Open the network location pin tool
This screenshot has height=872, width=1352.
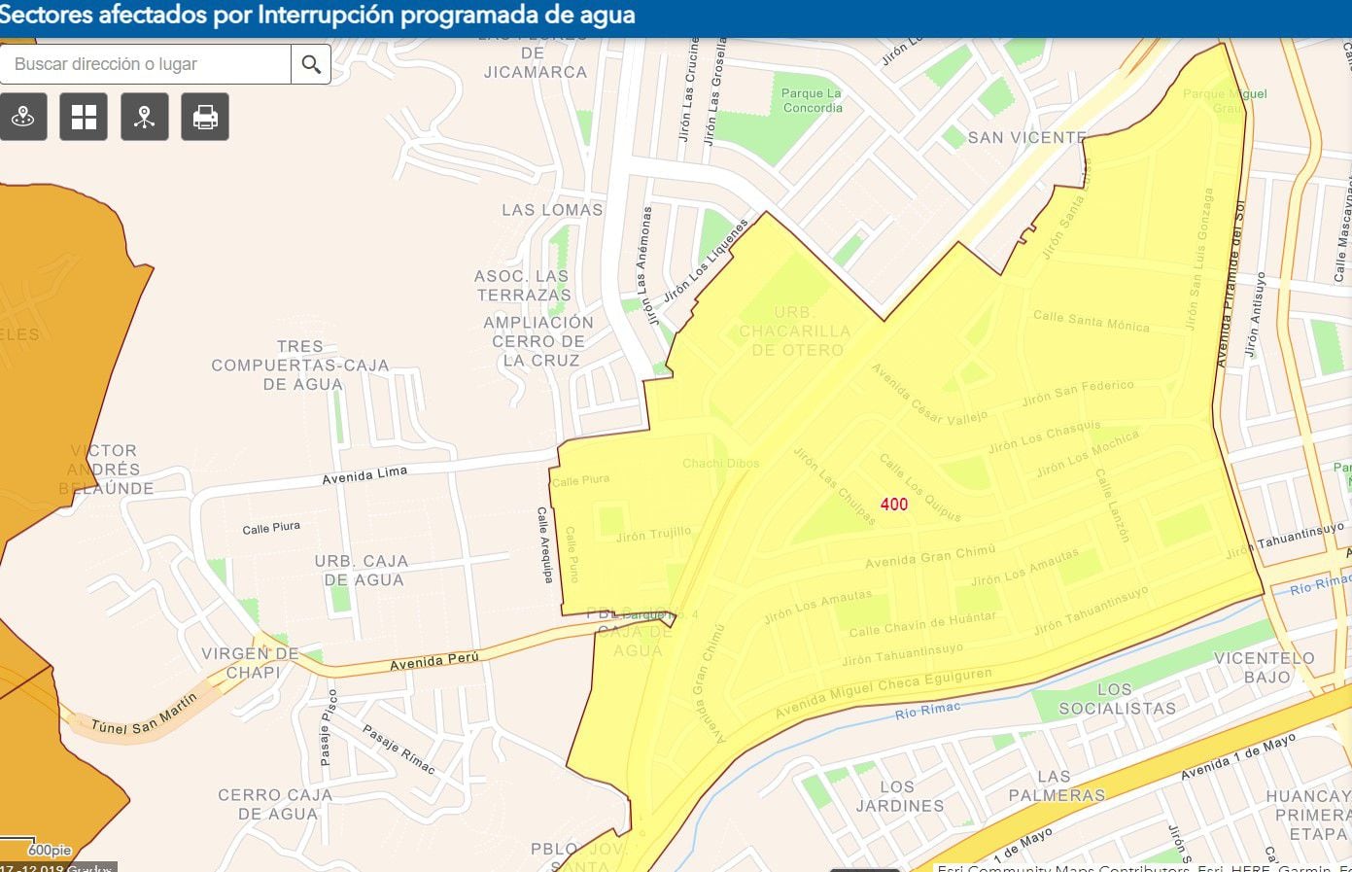coord(145,118)
